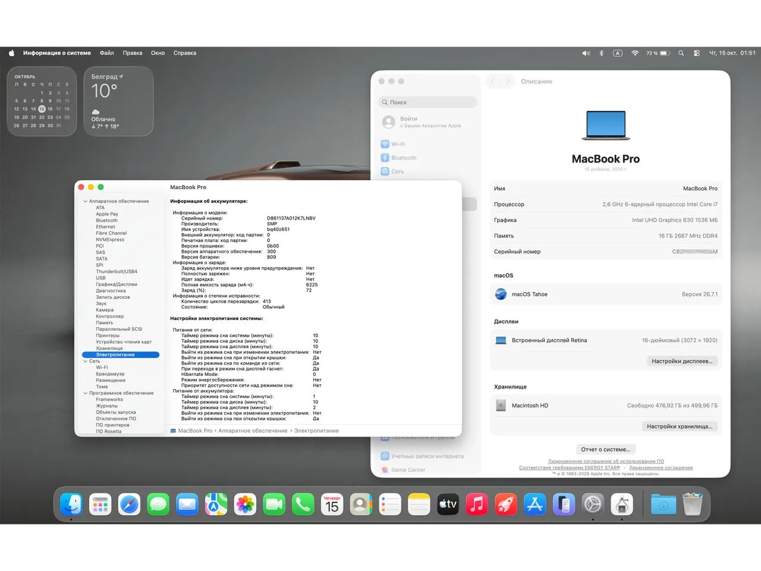The width and height of the screenshot is (761, 571).
Task: Open System Settings gear in dock
Action: pos(593,504)
